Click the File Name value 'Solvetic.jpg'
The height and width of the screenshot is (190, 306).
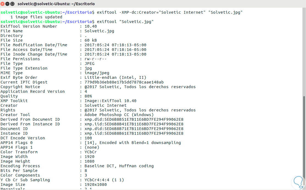coord(99,31)
